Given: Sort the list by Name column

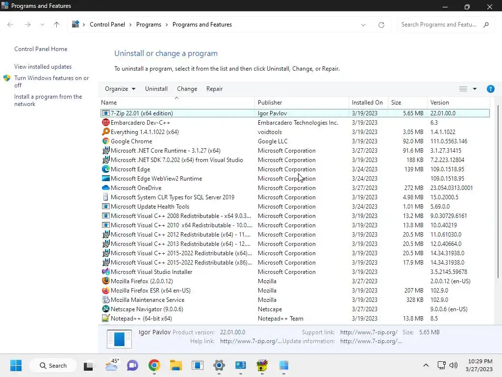Looking at the screenshot, I should [176, 103].
